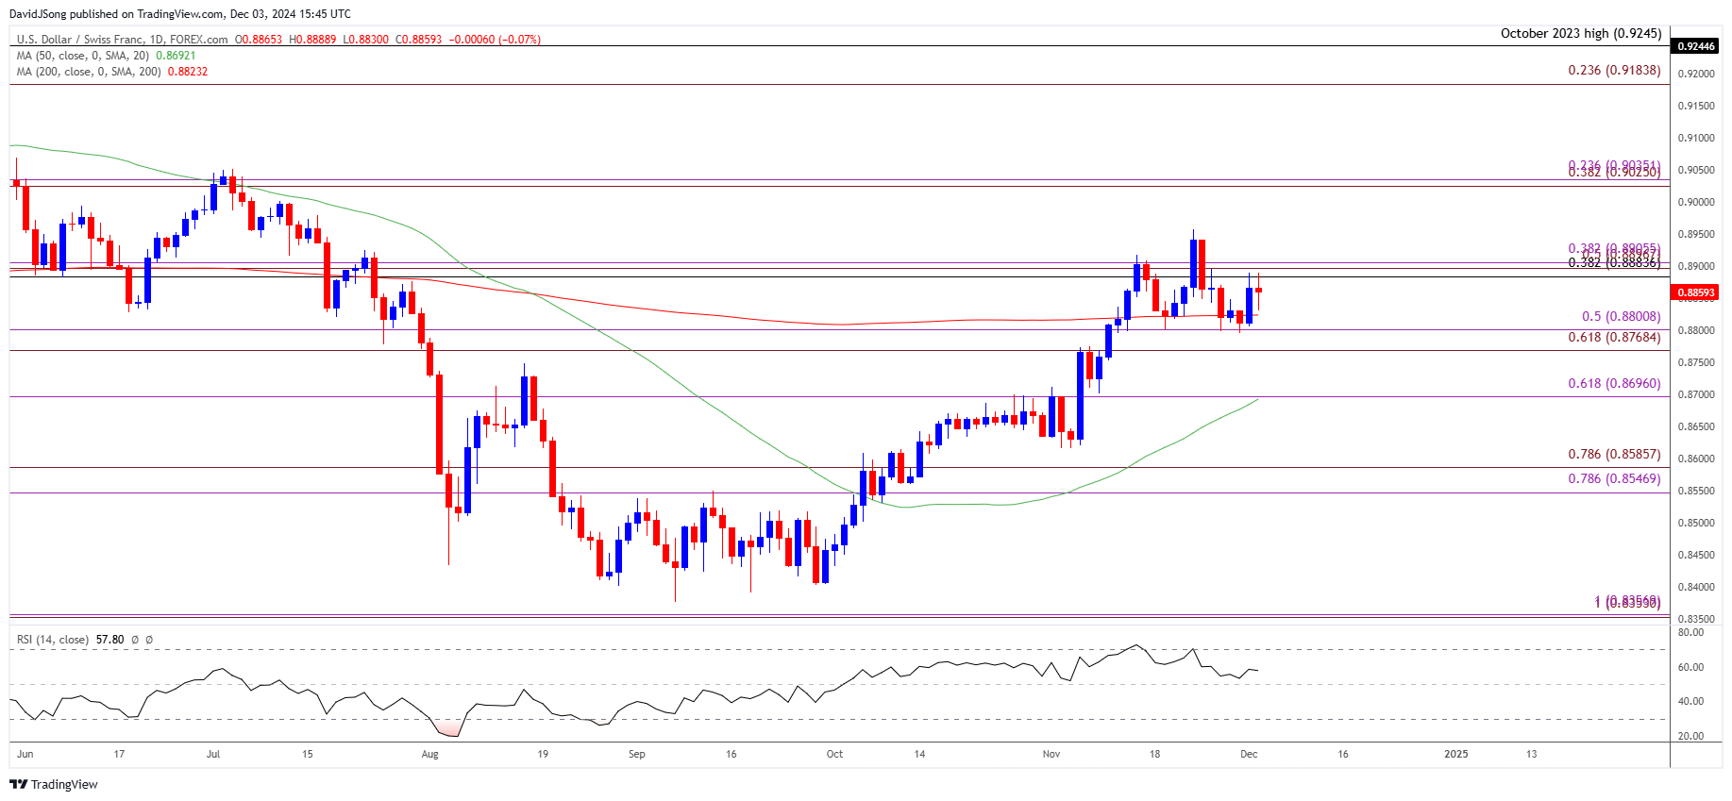Select the 0.786 (0.85469) Fibonacci label

coord(1614,479)
